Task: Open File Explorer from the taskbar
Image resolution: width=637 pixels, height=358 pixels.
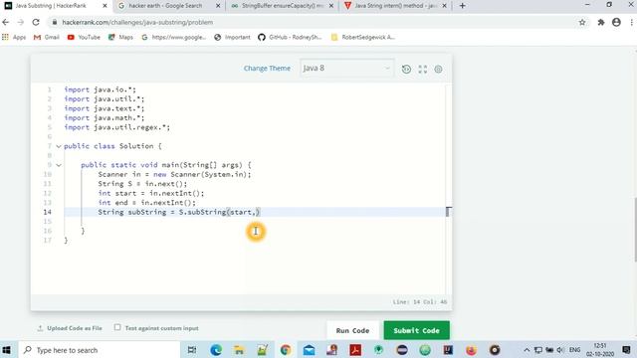Action: click(239, 350)
